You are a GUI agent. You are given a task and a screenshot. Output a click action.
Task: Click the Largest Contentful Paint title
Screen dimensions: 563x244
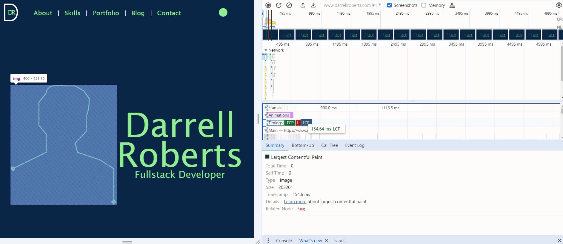296,157
